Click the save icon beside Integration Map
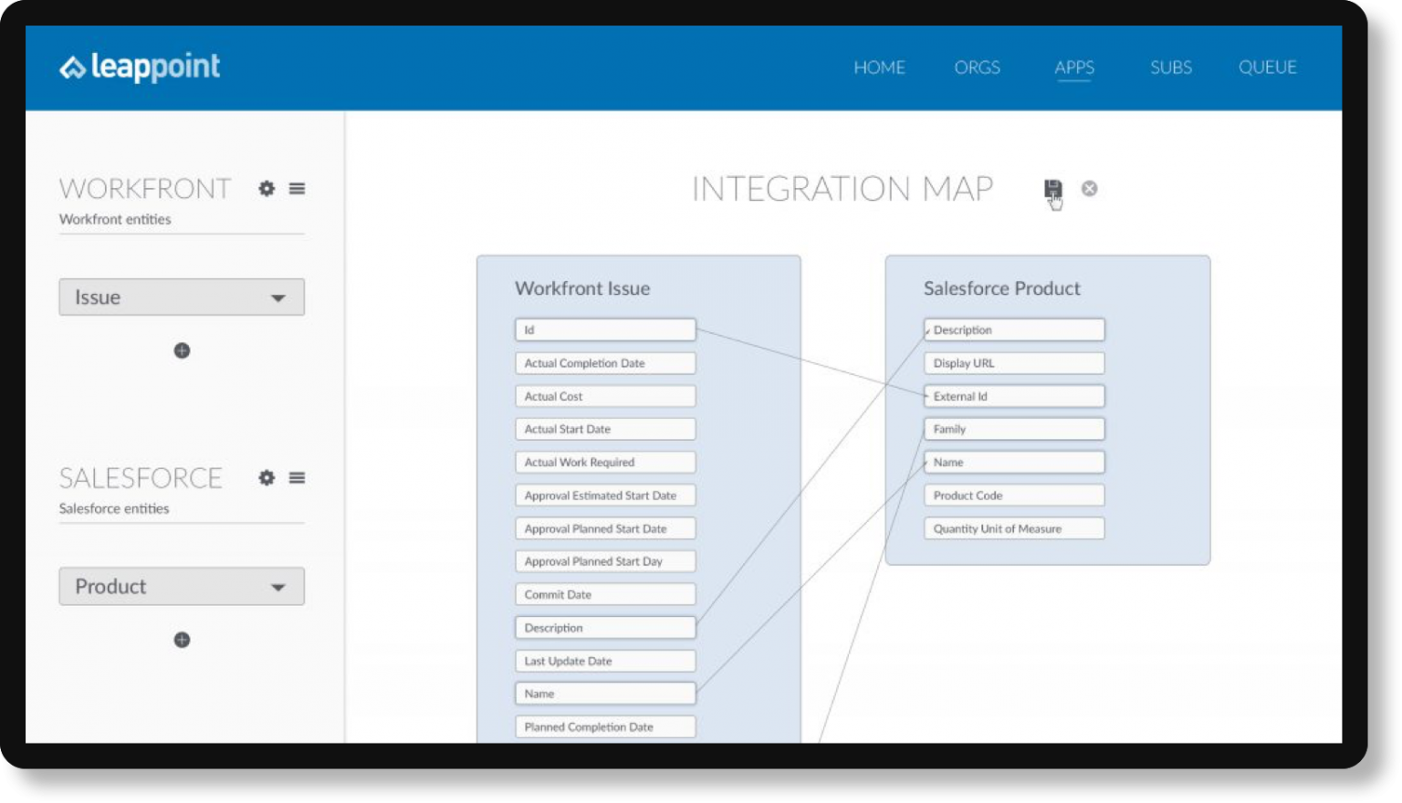This screenshot has height=803, width=1402. pyautogui.click(x=1052, y=189)
